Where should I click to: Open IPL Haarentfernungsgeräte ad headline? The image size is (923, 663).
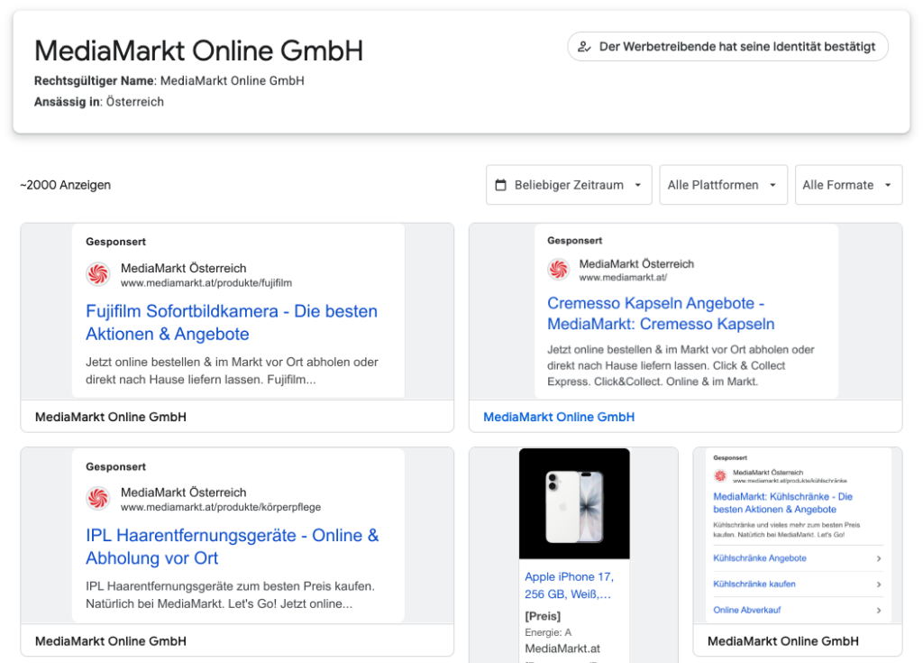pyautogui.click(x=232, y=547)
